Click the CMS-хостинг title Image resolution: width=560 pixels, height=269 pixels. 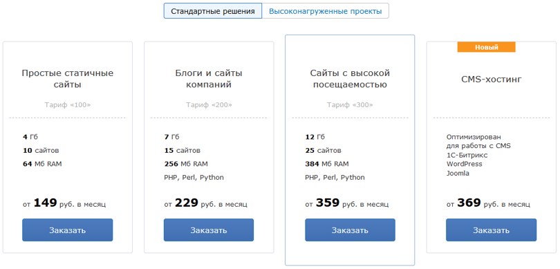(492, 80)
